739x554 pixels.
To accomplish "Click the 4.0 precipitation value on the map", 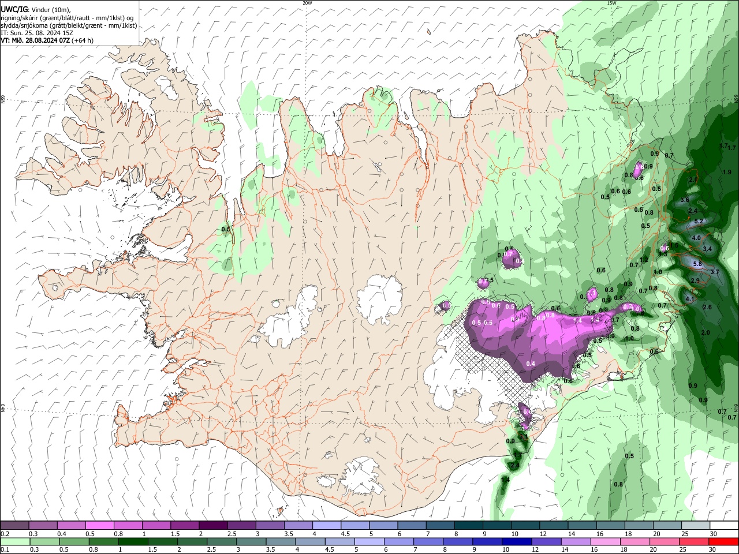I will point(696,238).
